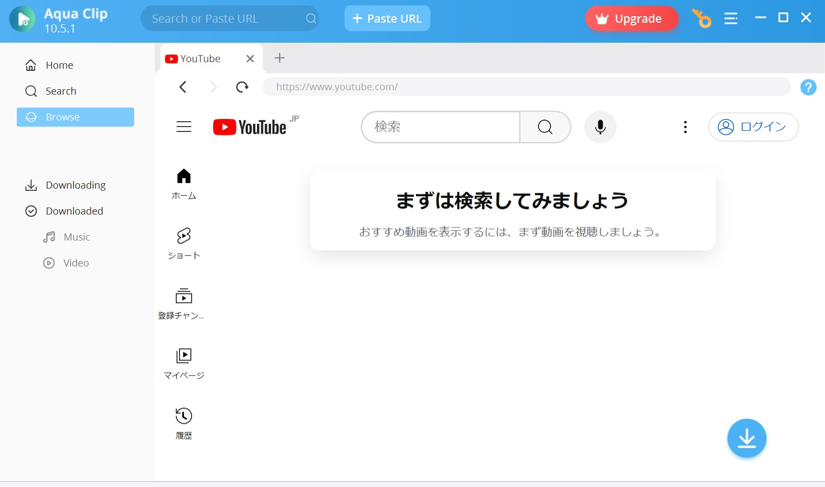This screenshot has width=825, height=487.
Task: Open the YouTube guide hamburger menu
Action: (184, 127)
